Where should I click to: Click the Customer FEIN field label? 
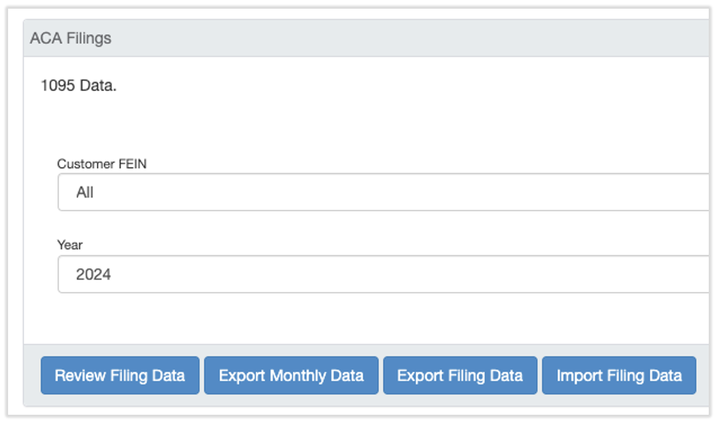(x=102, y=164)
